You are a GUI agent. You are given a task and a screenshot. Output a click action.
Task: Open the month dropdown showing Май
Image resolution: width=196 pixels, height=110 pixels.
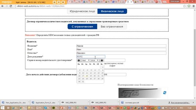click(x=86, y=61)
